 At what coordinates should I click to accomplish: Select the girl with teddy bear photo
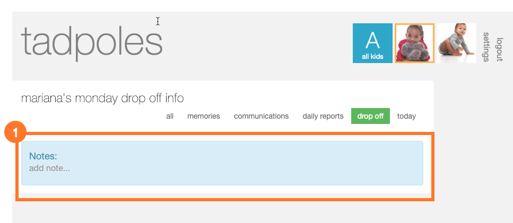coord(414,43)
